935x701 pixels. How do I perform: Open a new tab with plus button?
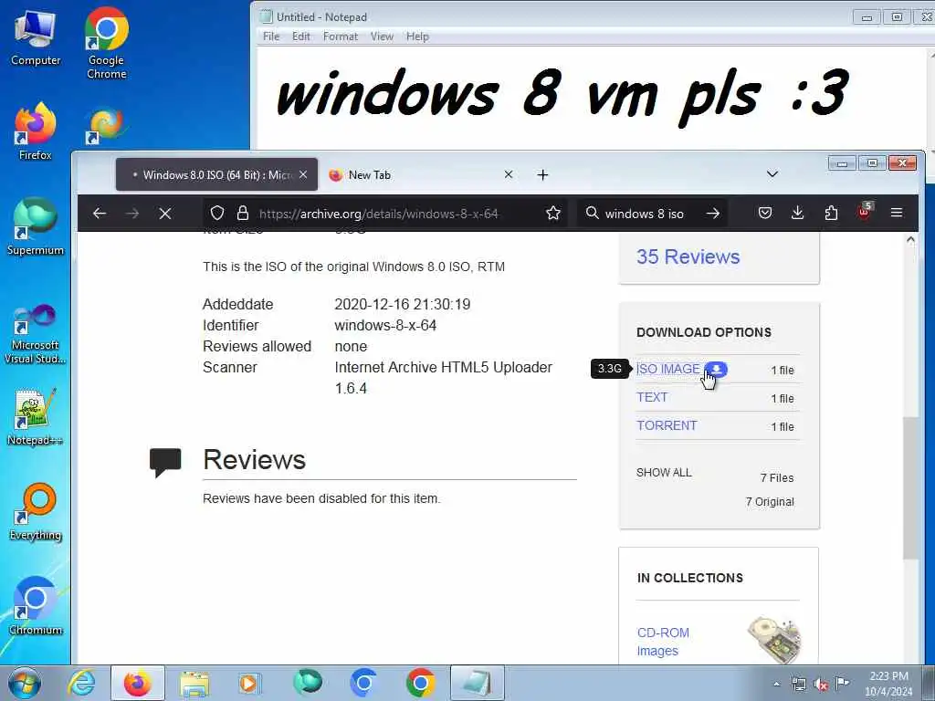[x=542, y=174]
